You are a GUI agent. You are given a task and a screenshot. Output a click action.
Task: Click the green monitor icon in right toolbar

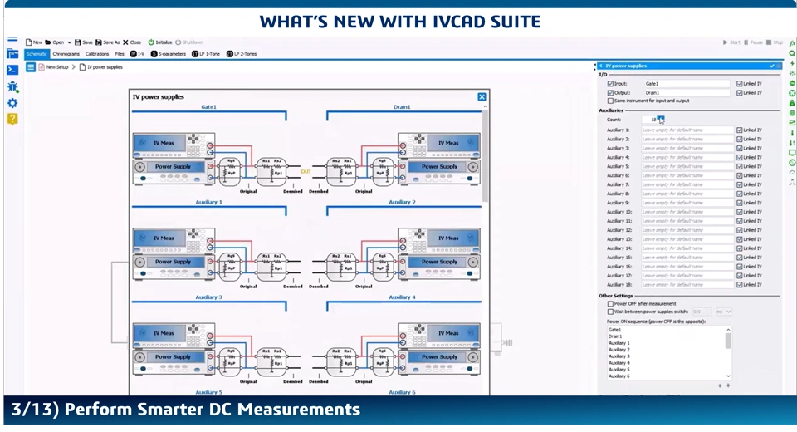pos(792,153)
